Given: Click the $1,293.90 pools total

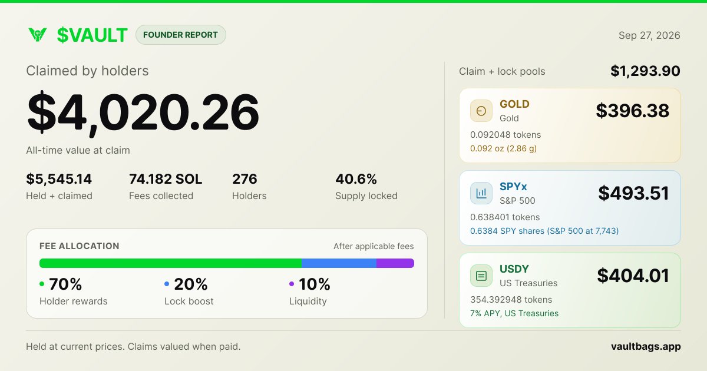Looking at the screenshot, I should 645,71.
